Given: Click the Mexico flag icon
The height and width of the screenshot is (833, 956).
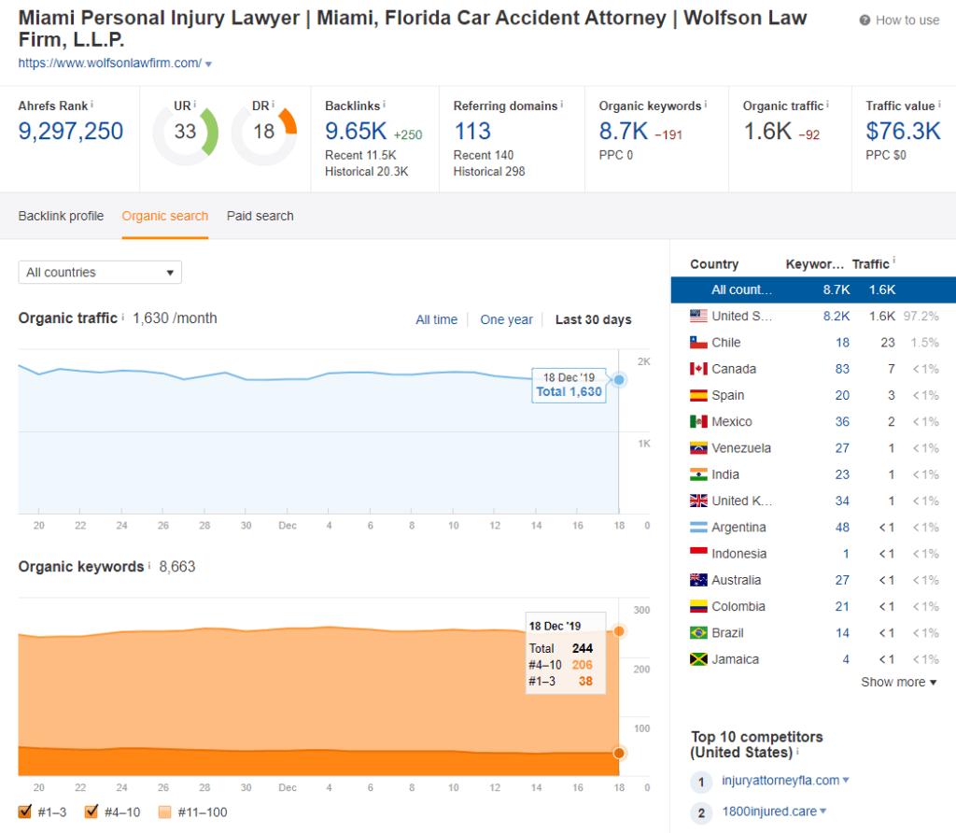Looking at the screenshot, I should tap(698, 421).
